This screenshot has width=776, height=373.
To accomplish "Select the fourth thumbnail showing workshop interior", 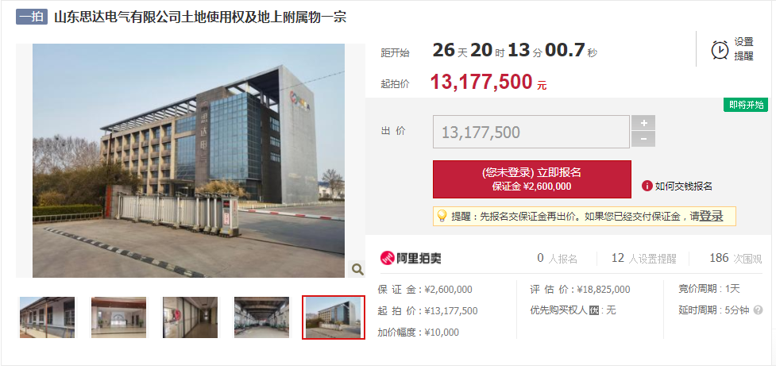I will [262, 317].
